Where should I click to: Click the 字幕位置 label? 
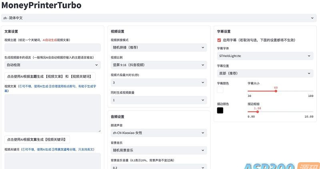click(223, 66)
